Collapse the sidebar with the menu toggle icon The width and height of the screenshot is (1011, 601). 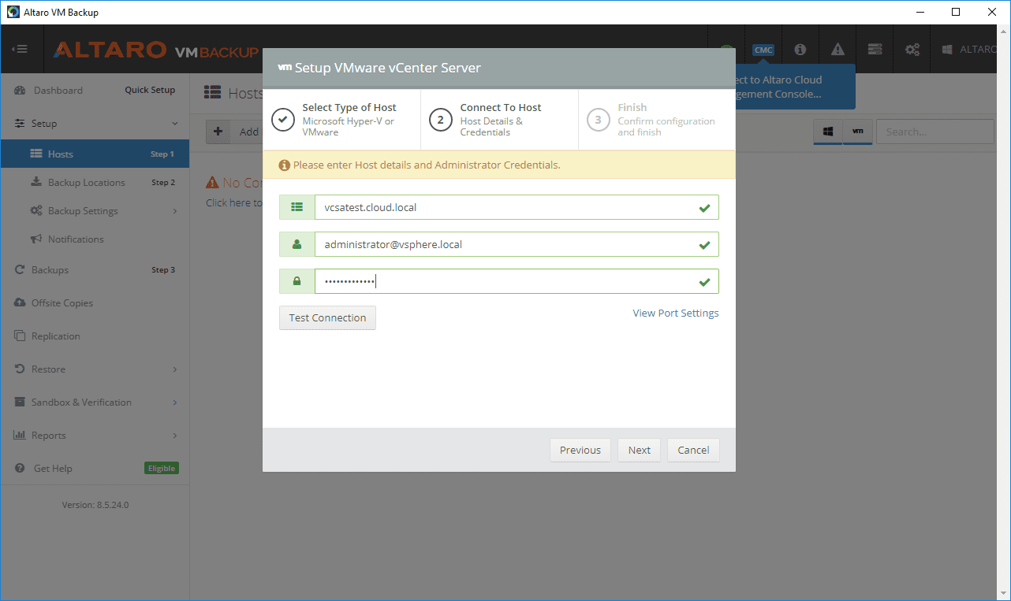pos(20,50)
